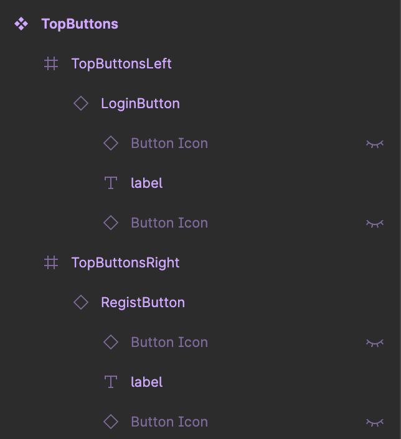Unhide the last Button Icon under RegistButton
The width and height of the screenshot is (401, 439).
[374, 422]
